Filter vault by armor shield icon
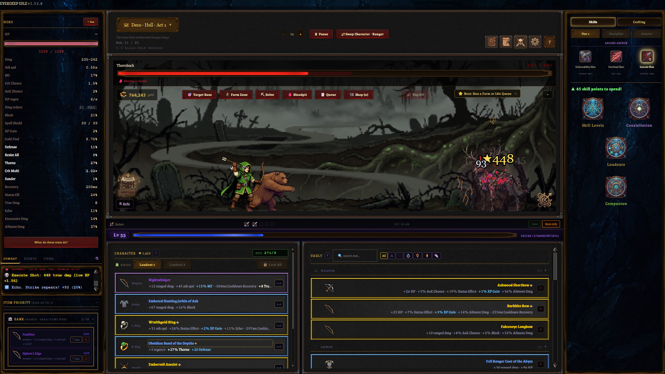665x374 pixels. coord(400,256)
